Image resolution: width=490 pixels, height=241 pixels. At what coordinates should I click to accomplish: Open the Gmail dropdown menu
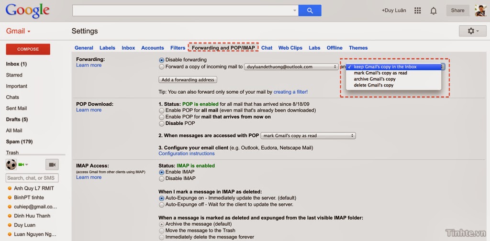[18, 31]
